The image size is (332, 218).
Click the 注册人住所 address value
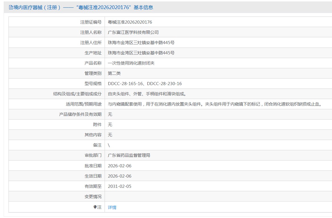tap(141, 43)
